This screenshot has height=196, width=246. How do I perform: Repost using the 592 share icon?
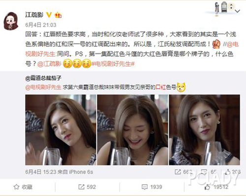pyautogui.click(x=87, y=187)
